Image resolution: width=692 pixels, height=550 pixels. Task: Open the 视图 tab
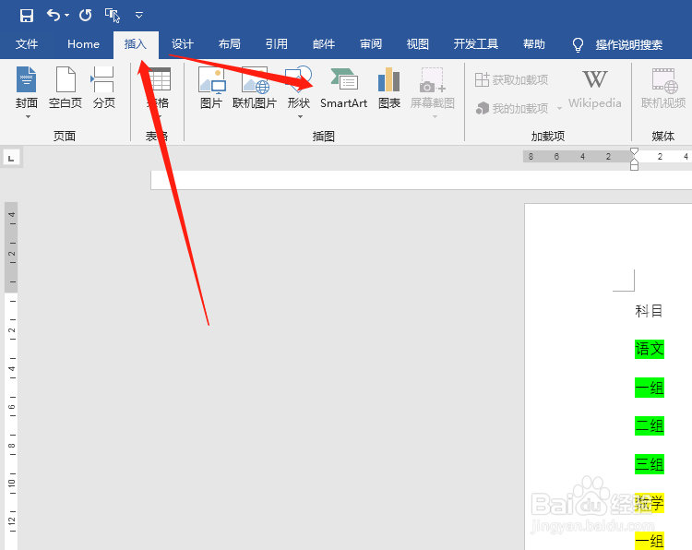point(417,44)
